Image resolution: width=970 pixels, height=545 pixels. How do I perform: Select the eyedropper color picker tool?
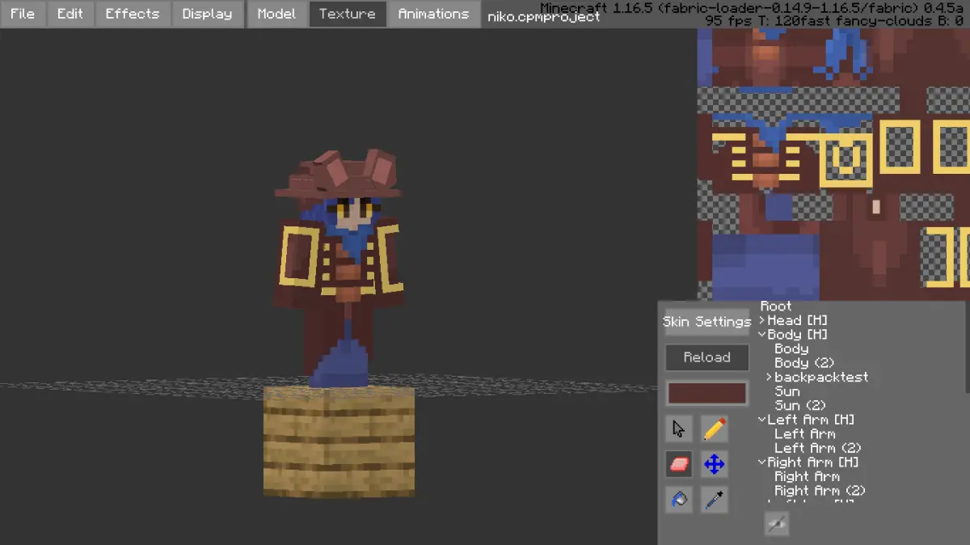pos(714,500)
